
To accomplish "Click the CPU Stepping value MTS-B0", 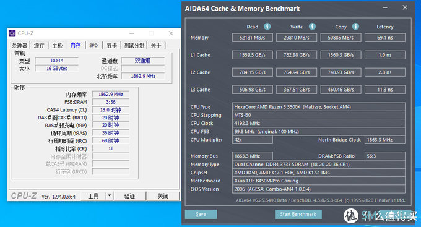I will 319,115.
